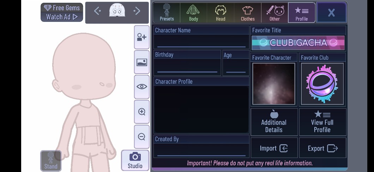
Task: Go to previous character with left arrow
Action: (x=97, y=11)
